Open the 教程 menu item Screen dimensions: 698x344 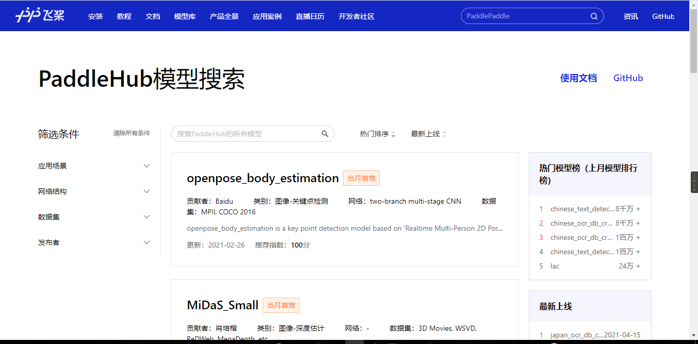coord(124,16)
